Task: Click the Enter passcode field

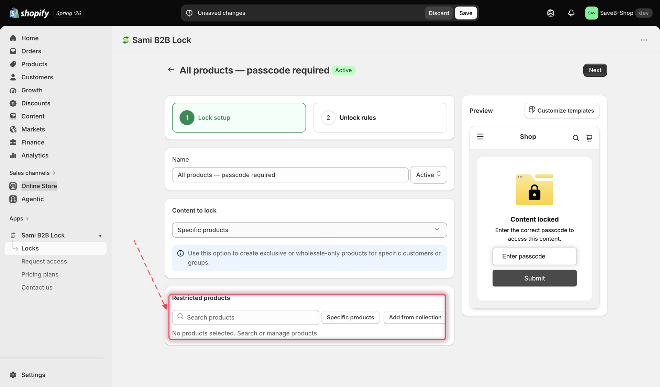Action: [534, 257]
